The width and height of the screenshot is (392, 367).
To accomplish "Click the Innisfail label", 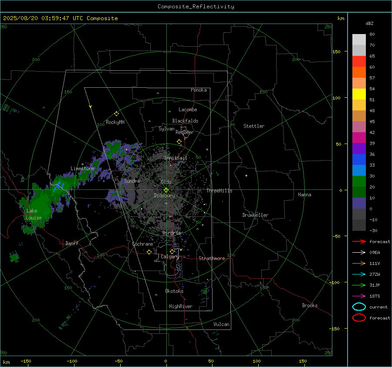I will (x=176, y=158).
